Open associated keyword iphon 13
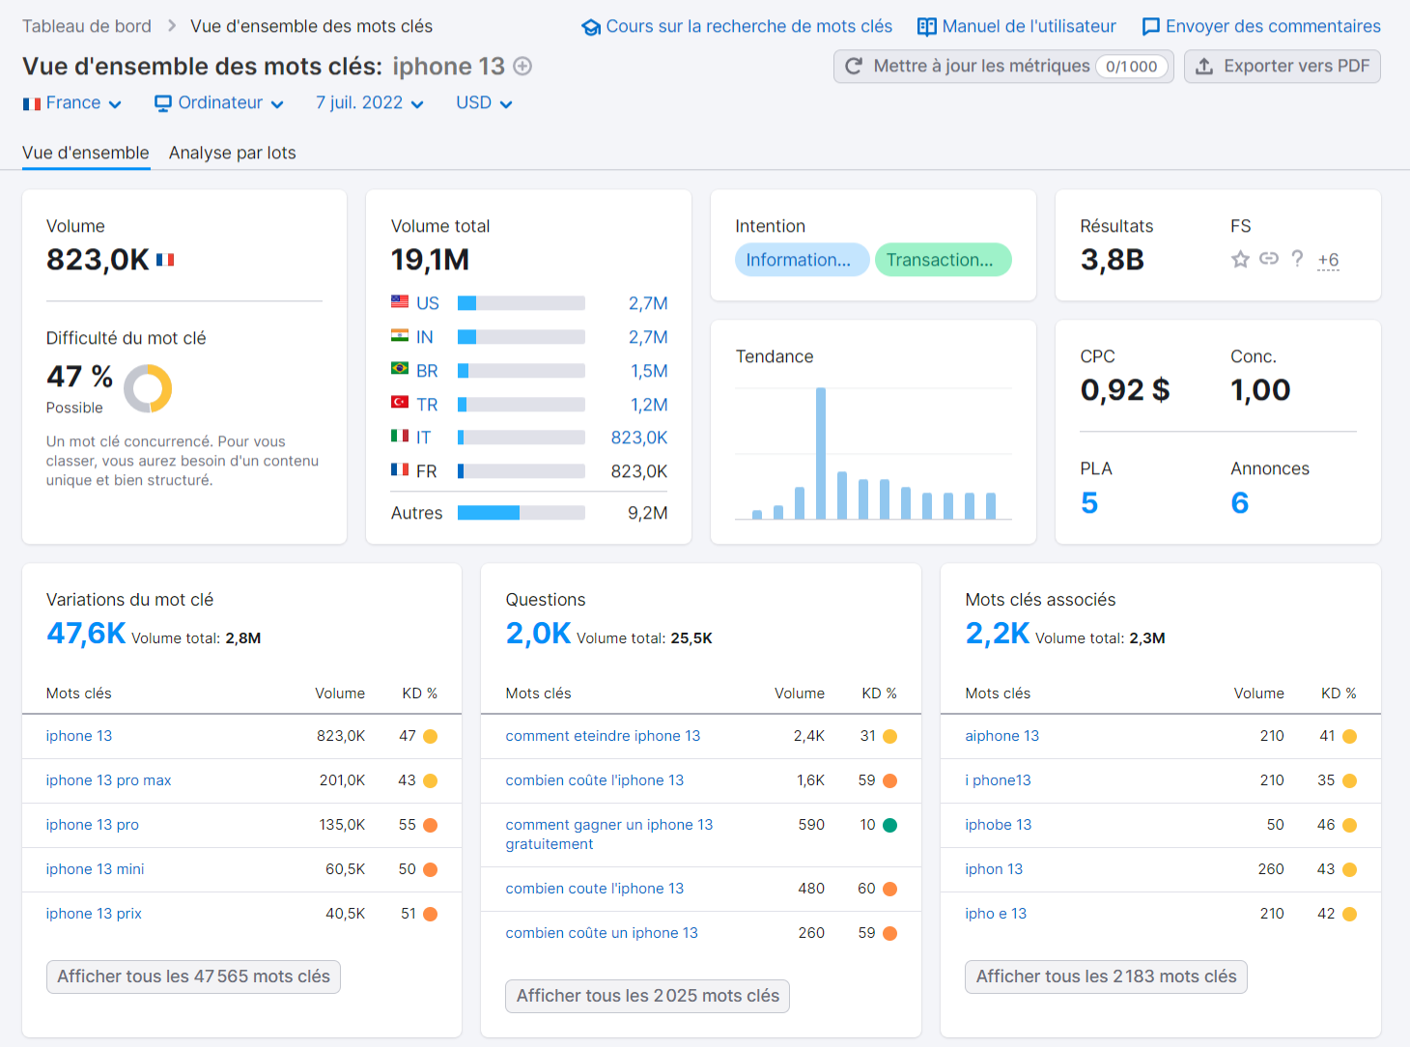Viewport: 1410px width, 1047px height. [994, 869]
